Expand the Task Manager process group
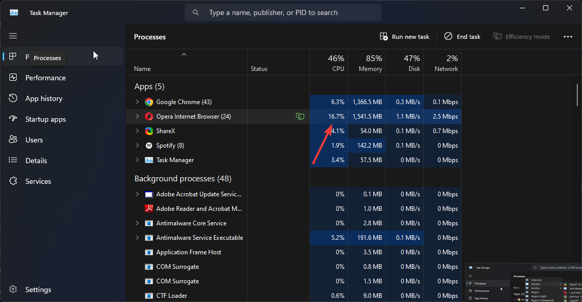The width and height of the screenshot is (582, 302). [138, 160]
